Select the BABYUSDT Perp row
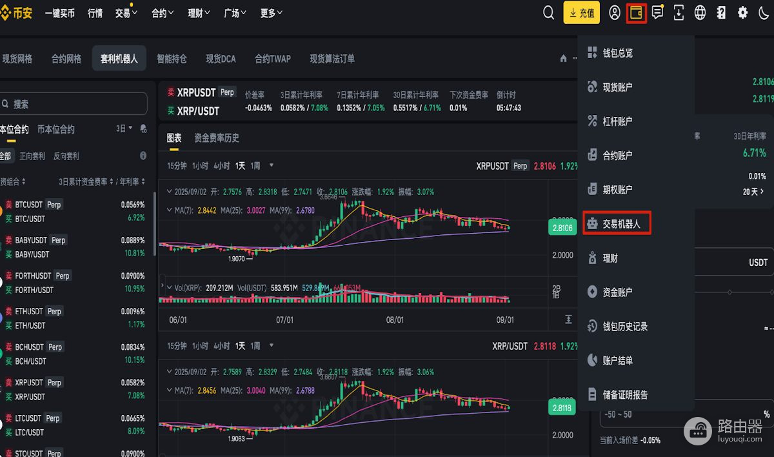Screen dimensions: 774x457 point(75,247)
